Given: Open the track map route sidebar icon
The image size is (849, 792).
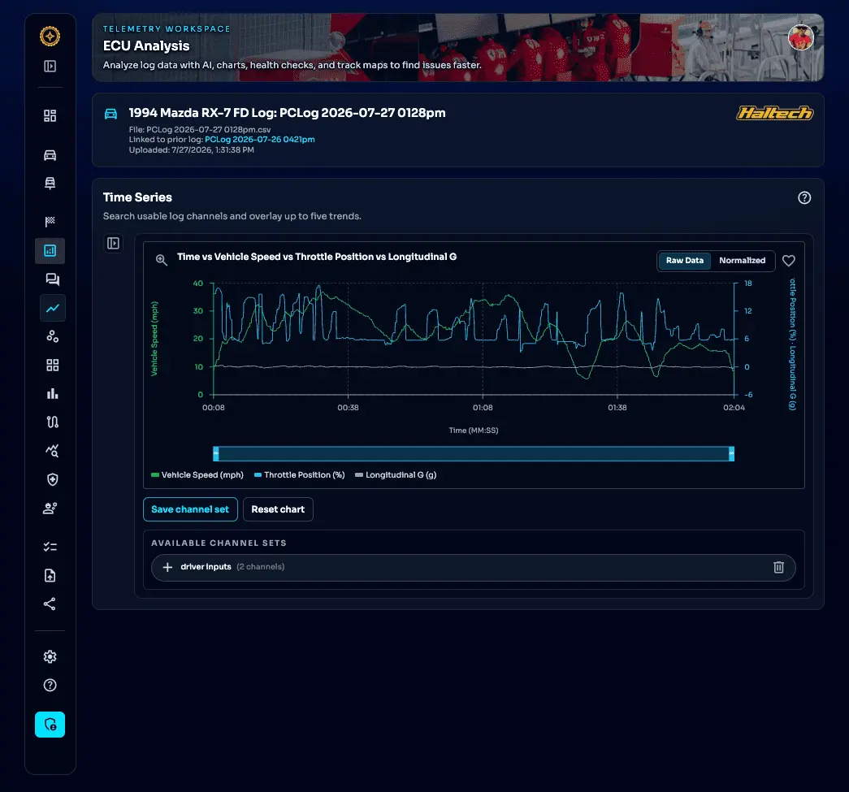Looking at the screenshot, I should pyautogui.click(x=53, y=422).
